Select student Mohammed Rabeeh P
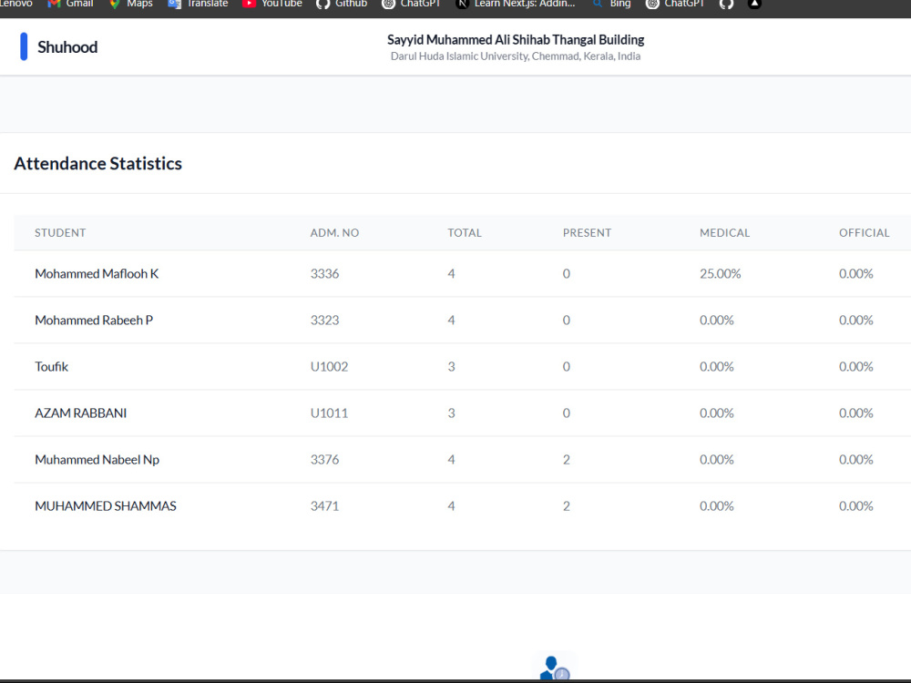Screen dimensions: 911x683 pos(94,320)
